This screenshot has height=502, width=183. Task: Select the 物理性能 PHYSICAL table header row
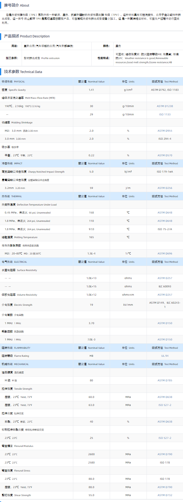coord(13,82)
